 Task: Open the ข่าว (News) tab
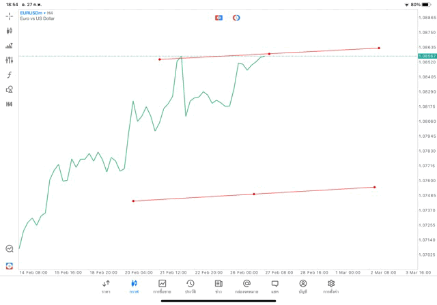pos(218,287)
